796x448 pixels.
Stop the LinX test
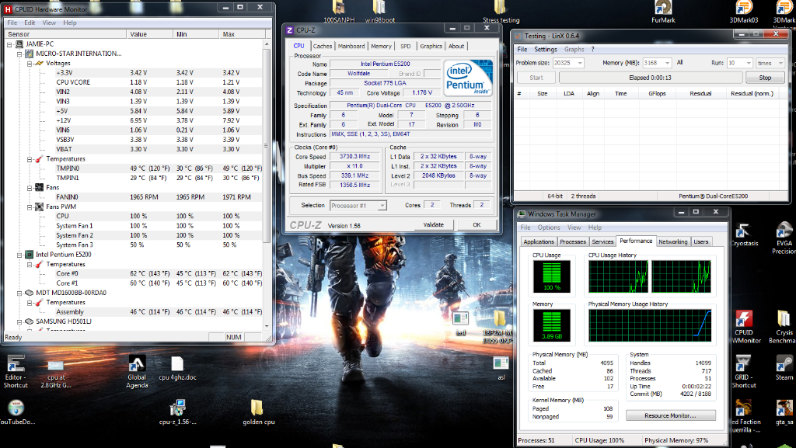click(765, 78)
